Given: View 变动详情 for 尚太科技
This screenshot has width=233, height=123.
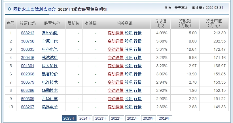Looking at the screenshot, I should point(116,66).
